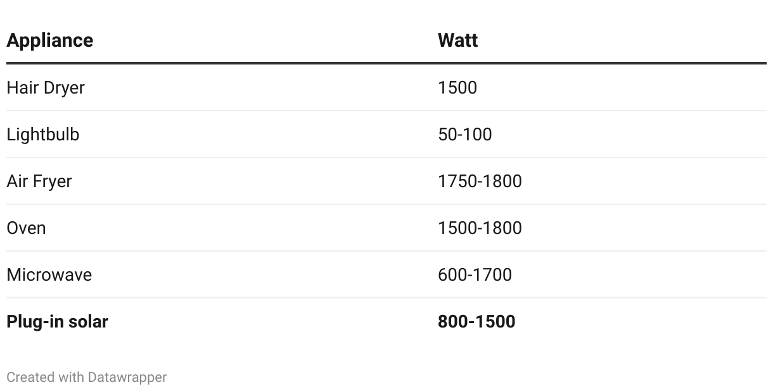Image resolution: width=773 pixels, height=392 pixels.
Task: Click the word Dryer in first row
Action: tap(64, 88)
